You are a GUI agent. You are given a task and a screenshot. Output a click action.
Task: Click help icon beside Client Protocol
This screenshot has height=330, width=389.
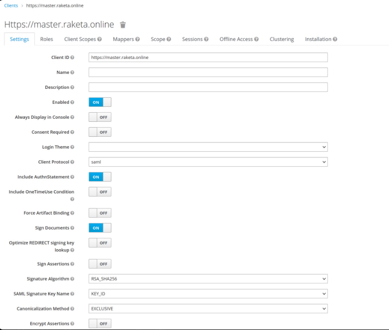point(72,162)
